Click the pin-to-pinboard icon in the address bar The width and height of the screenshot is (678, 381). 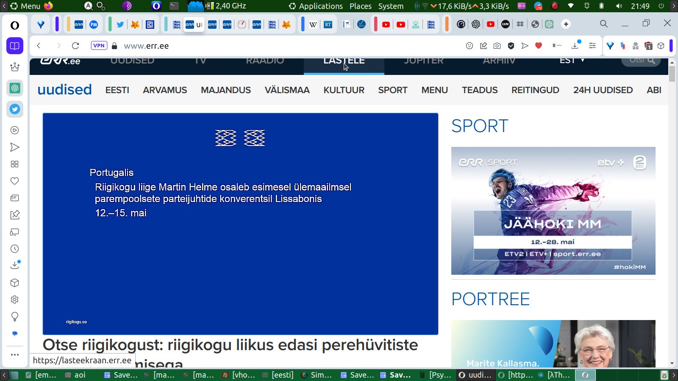483,46
